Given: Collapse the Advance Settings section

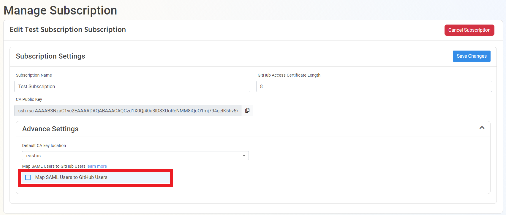Looking at the screenshot, I should (x=482, y=128).
